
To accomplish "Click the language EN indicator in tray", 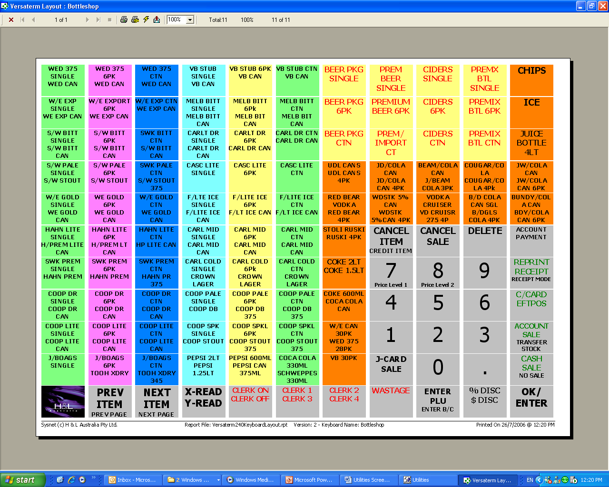I will (x=530, y=480).
